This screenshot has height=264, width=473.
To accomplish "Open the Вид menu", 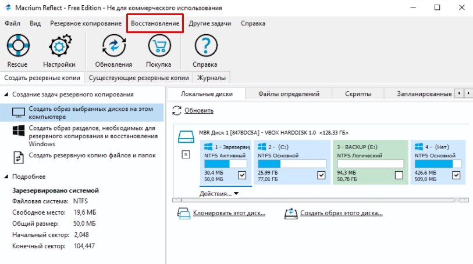I will pos(35,23).
